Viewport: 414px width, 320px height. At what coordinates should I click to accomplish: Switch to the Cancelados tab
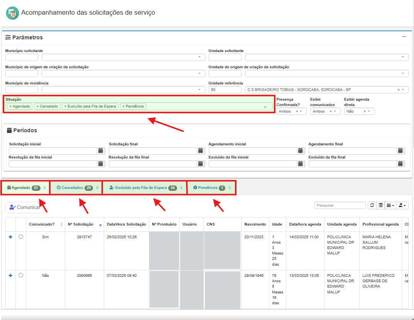[x=73, y=188]
